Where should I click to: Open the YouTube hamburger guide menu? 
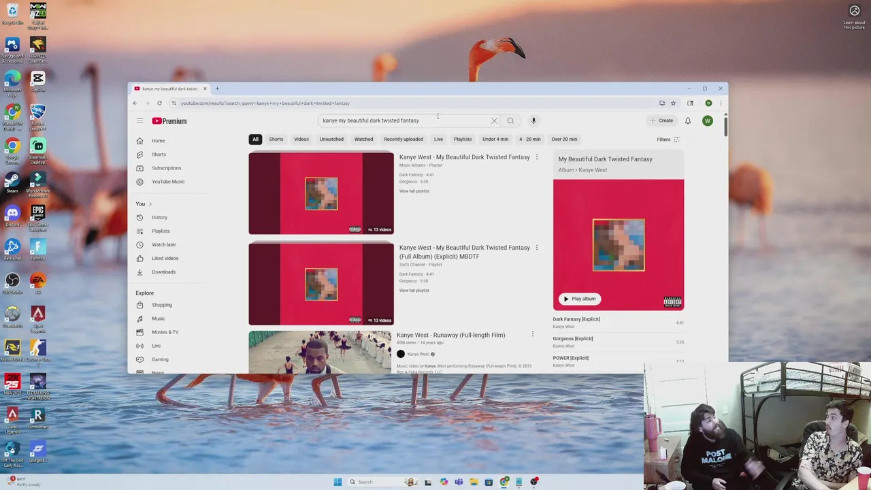pyautogui.click(x=139, y=121)
